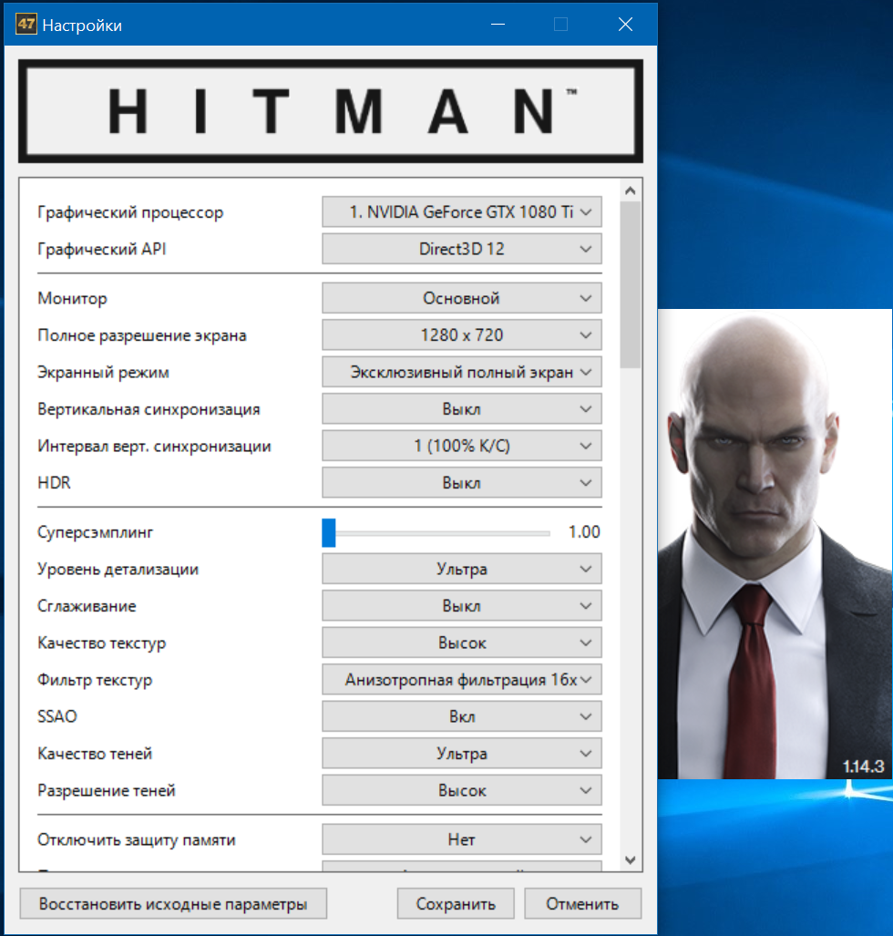Screen dimensions: 893x936
Task: Click the settings list scrollbar thumb
Action: (x=631, y=284)
